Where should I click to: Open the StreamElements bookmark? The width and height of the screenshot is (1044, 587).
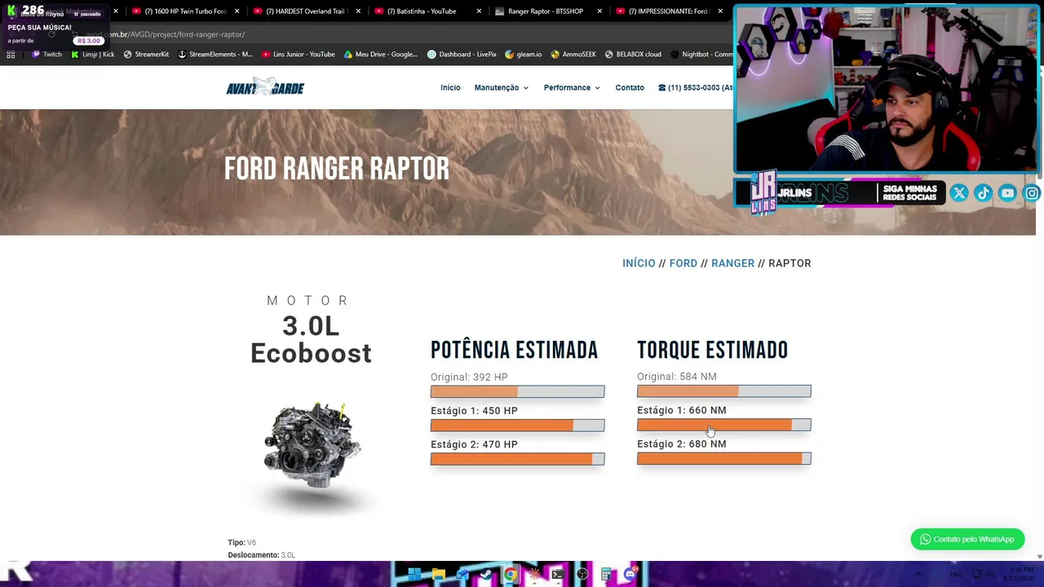tap(215, 55)
